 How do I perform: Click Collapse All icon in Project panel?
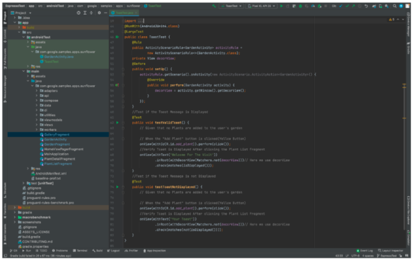tap(91, 13)
